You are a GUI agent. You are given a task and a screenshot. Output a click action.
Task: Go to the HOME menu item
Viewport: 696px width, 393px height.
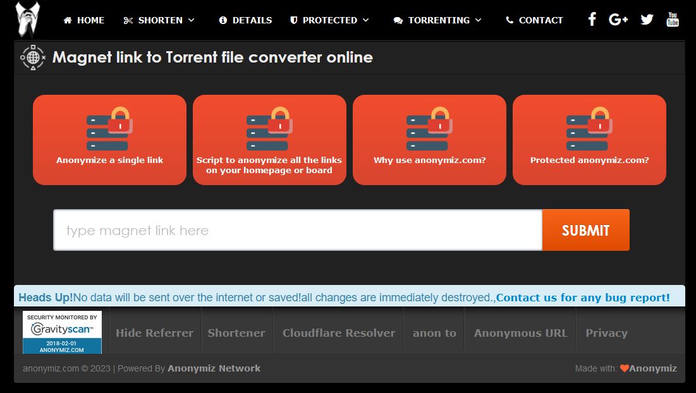tap(84, 20)
